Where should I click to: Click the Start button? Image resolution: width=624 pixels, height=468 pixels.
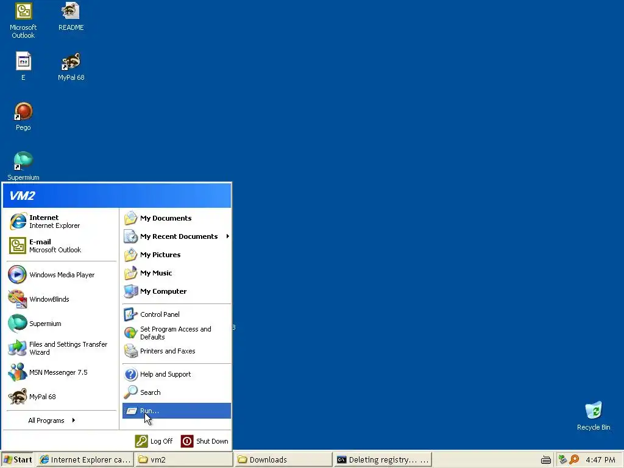(18, 459)
